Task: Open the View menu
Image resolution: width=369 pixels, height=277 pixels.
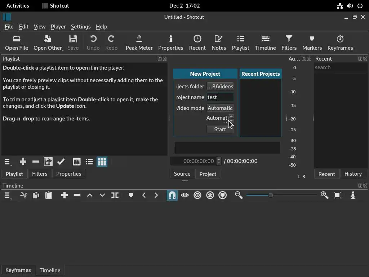Action: [x=40, y=27]
